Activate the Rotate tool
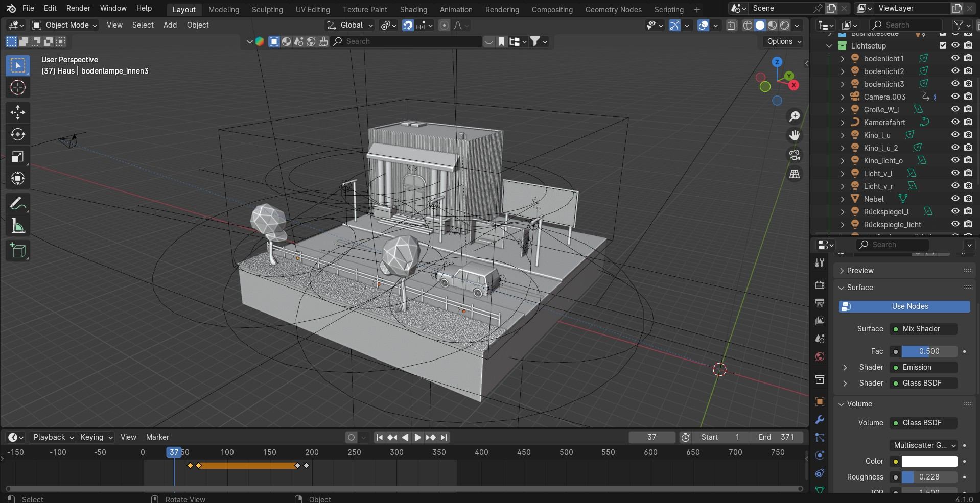 [18, 134]
